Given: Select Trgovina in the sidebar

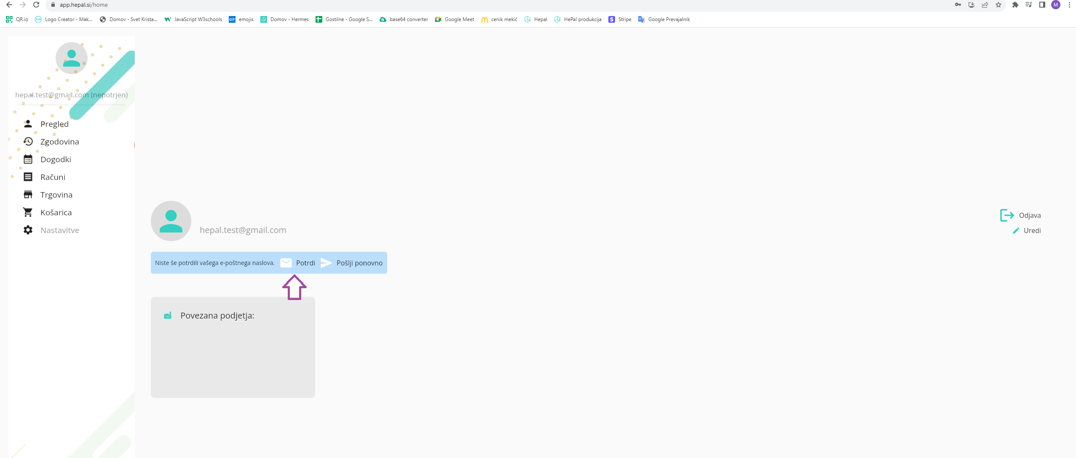Looking at the screenshot, I should click(56, 195).
